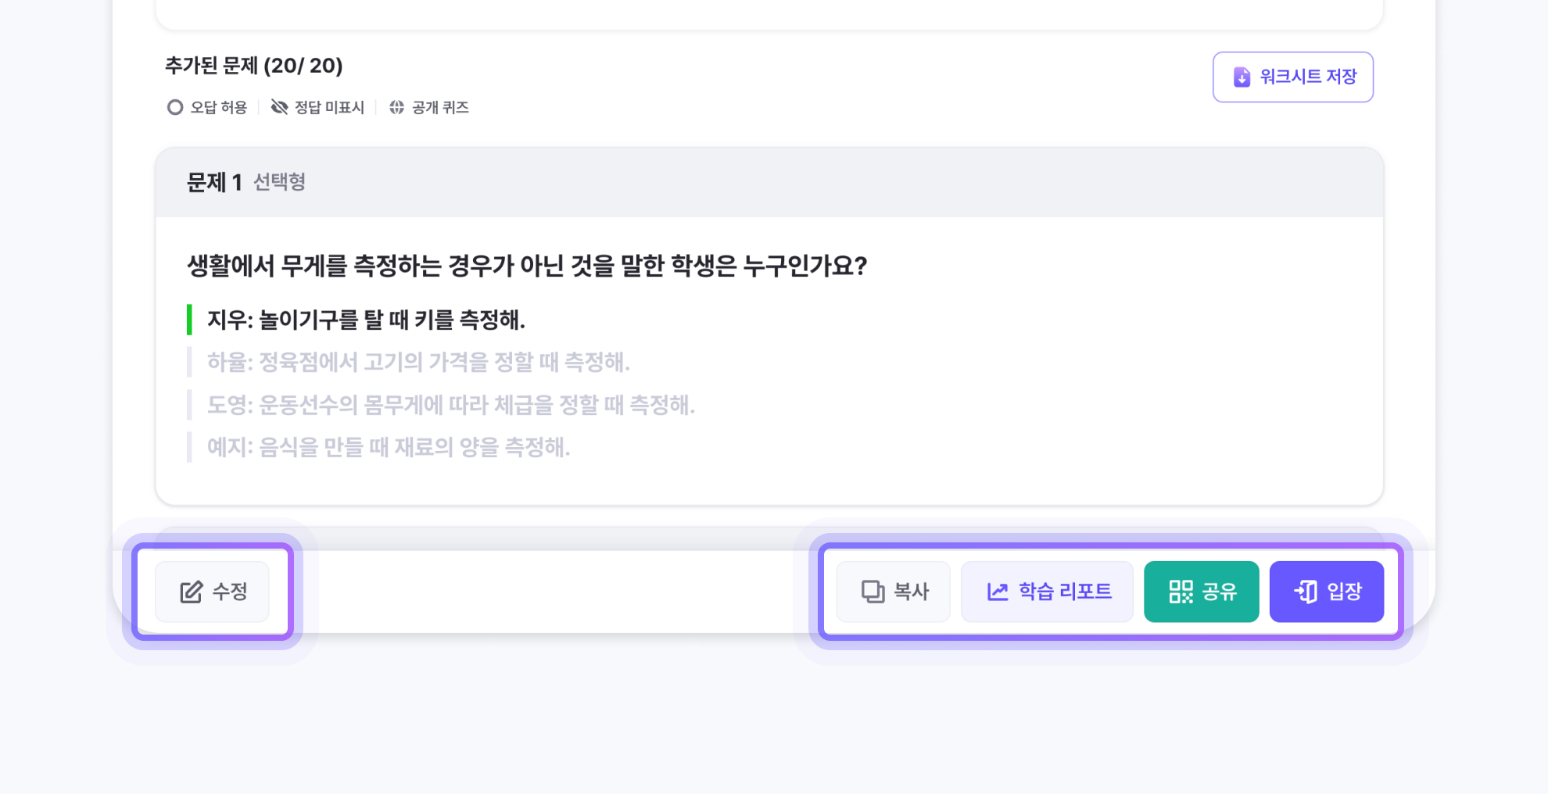
Task: Click the file download icon for 워크시트 저장
Action: pyautogui.click(x=1242, y=77)
